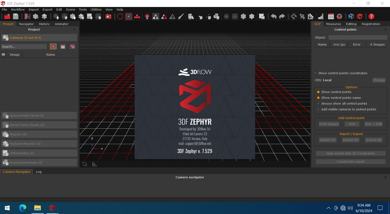390x214 pixels.
Task: Switch to the Measures tab
Action: 333,24
